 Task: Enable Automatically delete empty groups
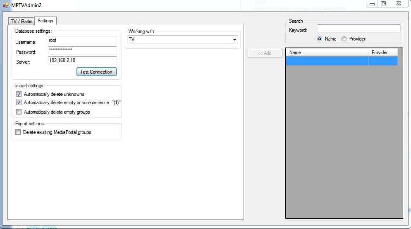click(x=19, y=112)
